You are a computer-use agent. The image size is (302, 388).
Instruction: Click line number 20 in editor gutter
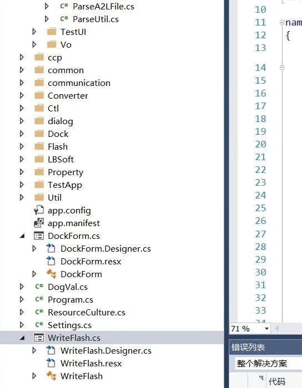pyautogui.click(x=260, y=144)
